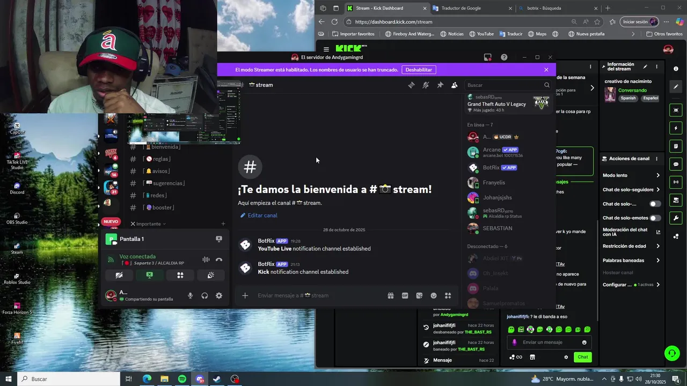Edit stream information with pencil icon
Viewport: 687px width, 386px height.
tap(645, 67)
